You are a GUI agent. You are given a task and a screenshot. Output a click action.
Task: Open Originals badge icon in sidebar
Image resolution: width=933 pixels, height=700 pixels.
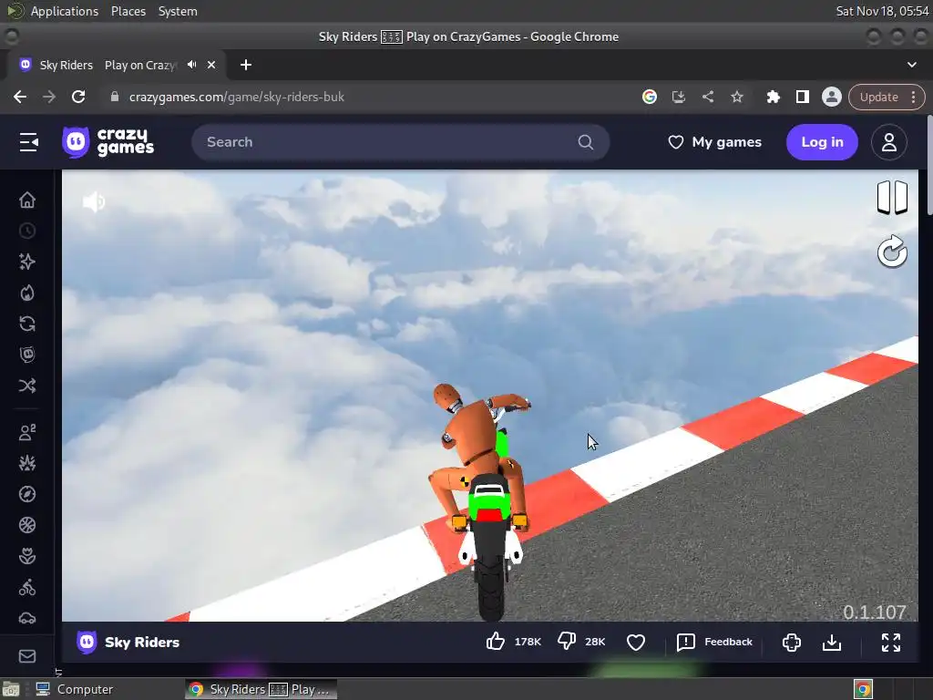click(x=27, y=355)
